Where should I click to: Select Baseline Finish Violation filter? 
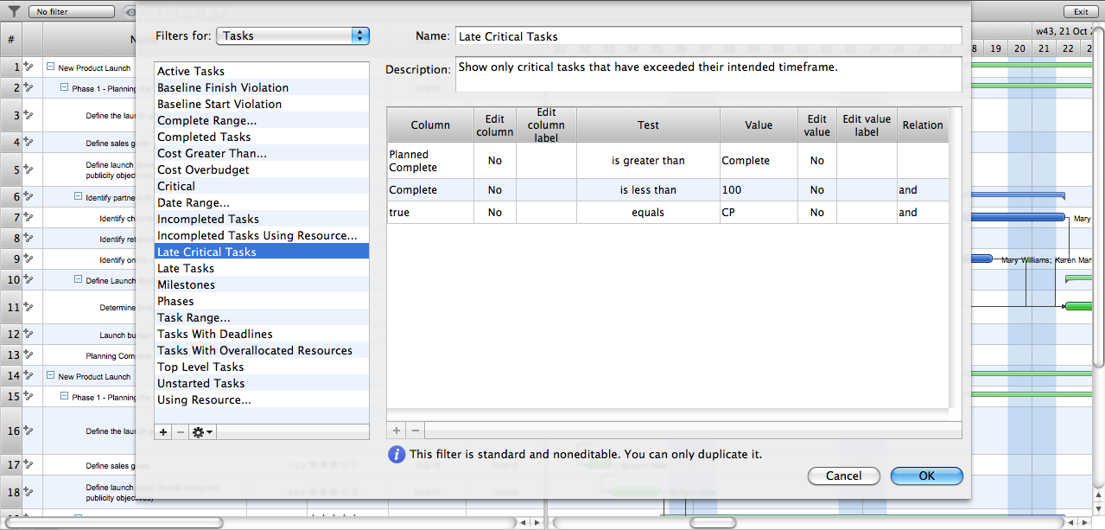(262, 87)
